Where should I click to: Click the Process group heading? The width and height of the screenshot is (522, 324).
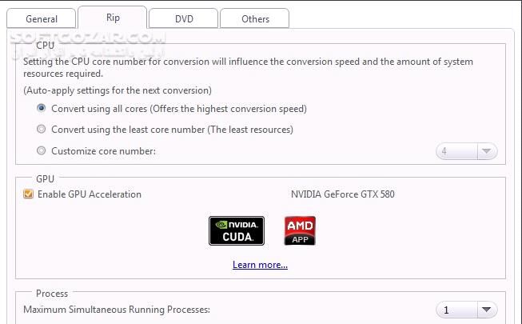coord(52,294)
